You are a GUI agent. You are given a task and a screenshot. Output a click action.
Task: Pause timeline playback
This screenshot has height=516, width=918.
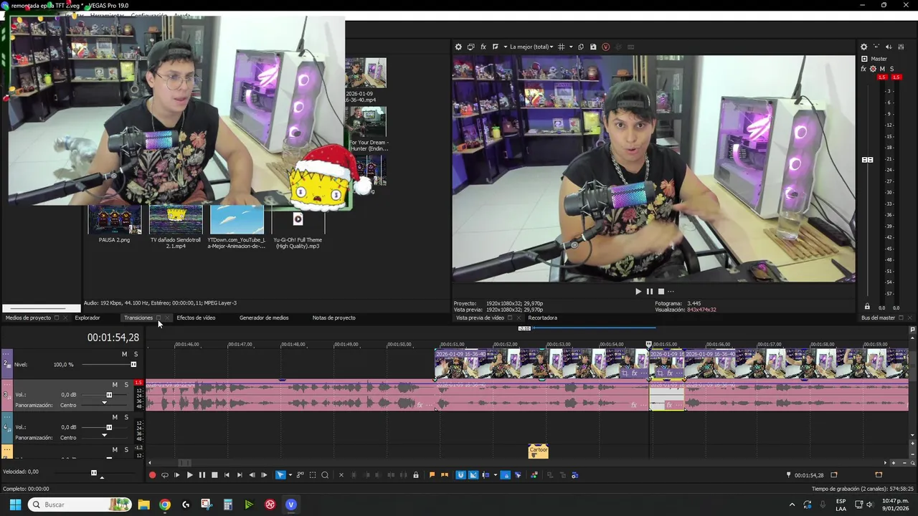(x=202, y=474)
